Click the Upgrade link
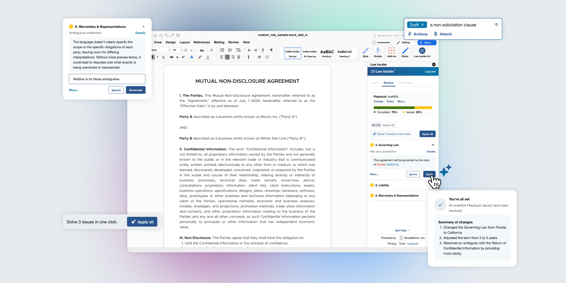The image size is (566, 283). (413, 244)
